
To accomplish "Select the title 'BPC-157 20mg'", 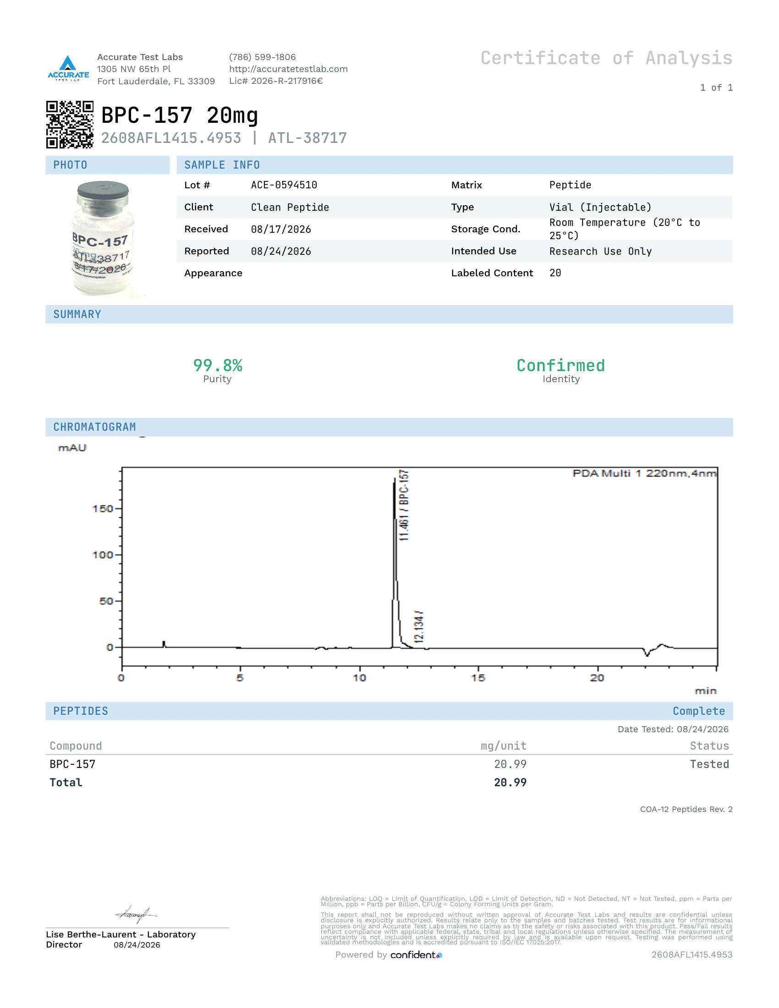I will click(180, 115).
